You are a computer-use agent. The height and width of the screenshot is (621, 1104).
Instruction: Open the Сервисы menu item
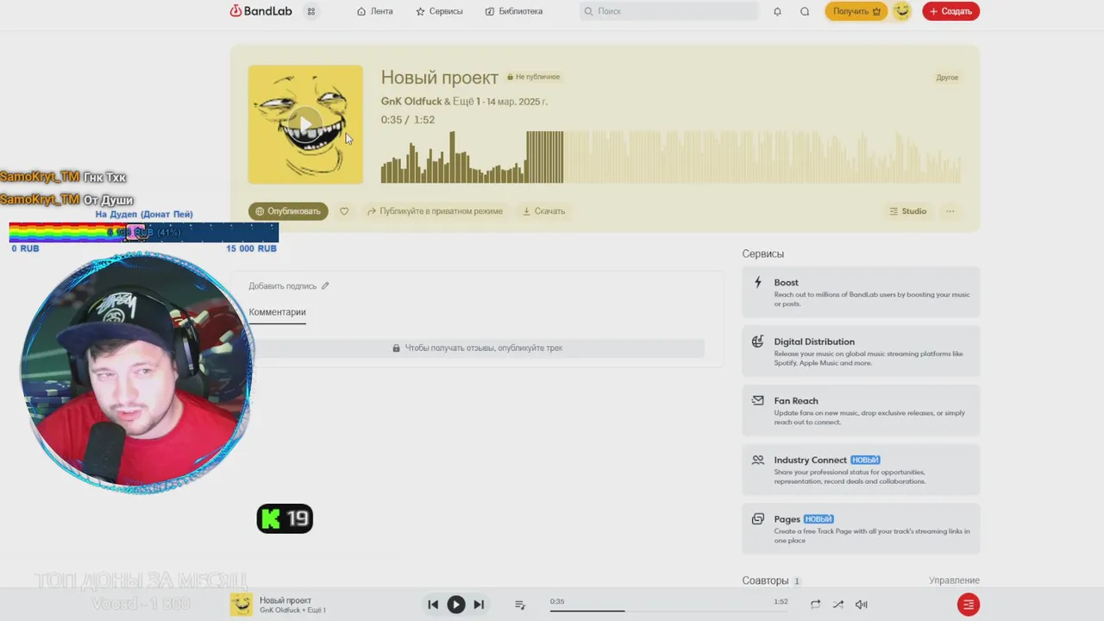(x=439, y=11)
